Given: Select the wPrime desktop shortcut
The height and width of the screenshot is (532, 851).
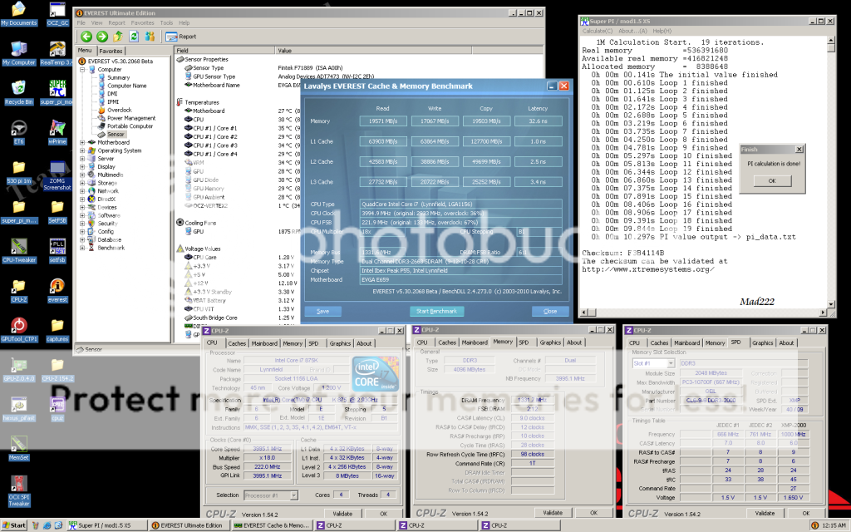Looking at the screenshot, I should [x=57, y=127].
